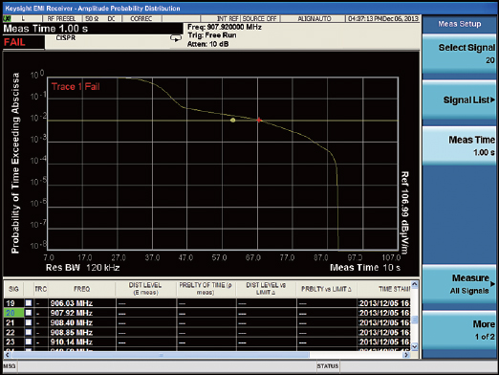
Task: Toggle checkbox for signal 20 row
Action: pos(29,313)
